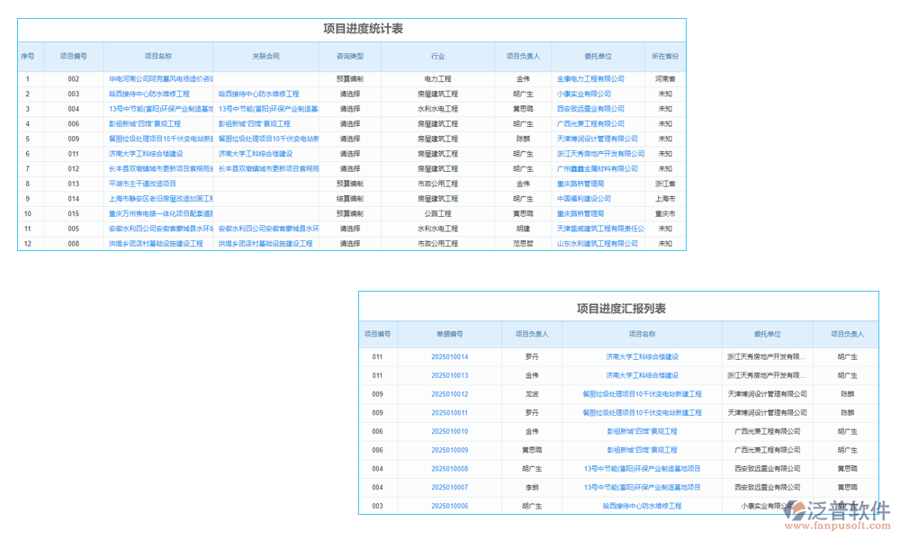Click the 咨询类型 column header
The width and height of the screenshot is (900, 540).
350,56
